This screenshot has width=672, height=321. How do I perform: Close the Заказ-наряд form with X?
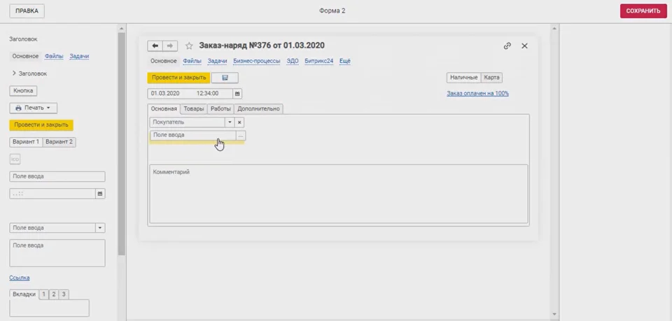tap(524, 45)
